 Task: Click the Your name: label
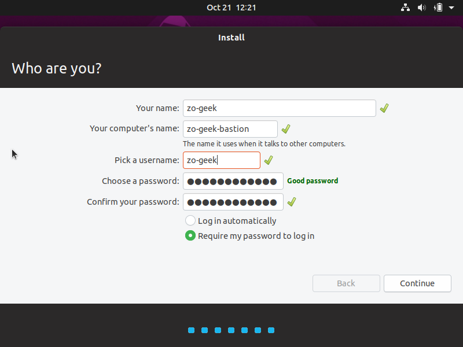click(157, 108)
